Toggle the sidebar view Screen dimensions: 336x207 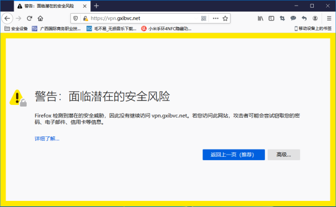[271, 19]
